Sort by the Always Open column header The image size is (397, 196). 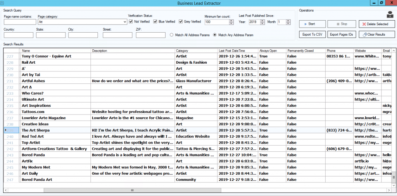point(272,51)
